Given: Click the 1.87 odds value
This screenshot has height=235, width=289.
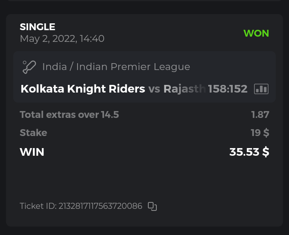Looking at the screenshot, I should coord(260,115).
